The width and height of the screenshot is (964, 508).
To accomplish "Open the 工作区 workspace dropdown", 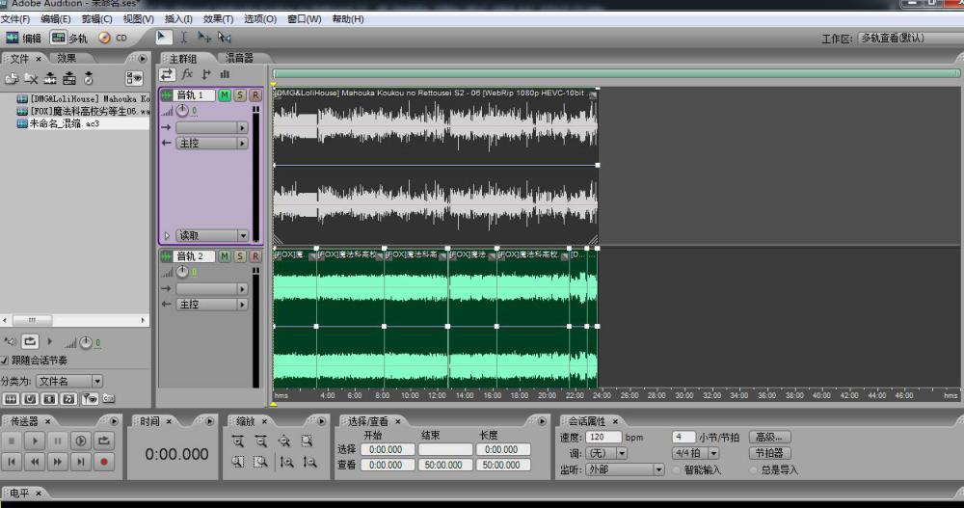I will [x=911, y=39].
